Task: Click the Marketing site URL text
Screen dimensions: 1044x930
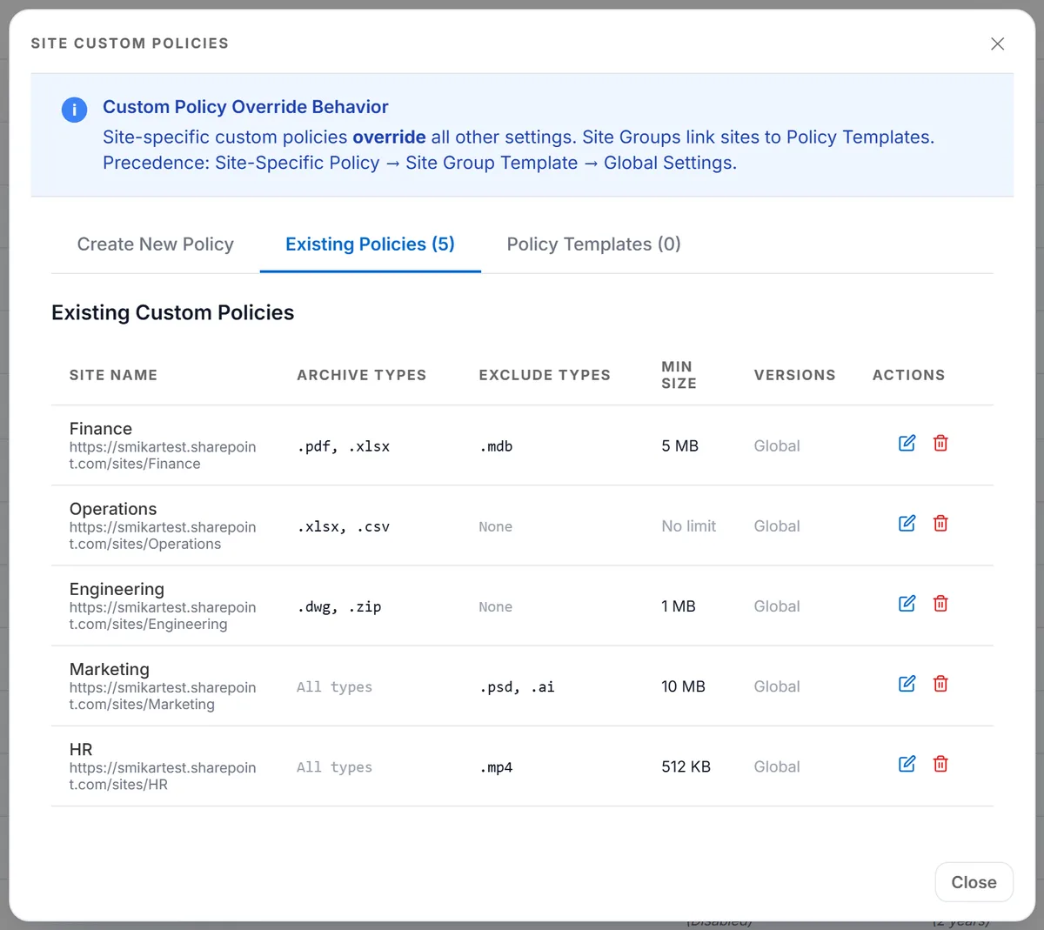Action: tap(163, 695)
